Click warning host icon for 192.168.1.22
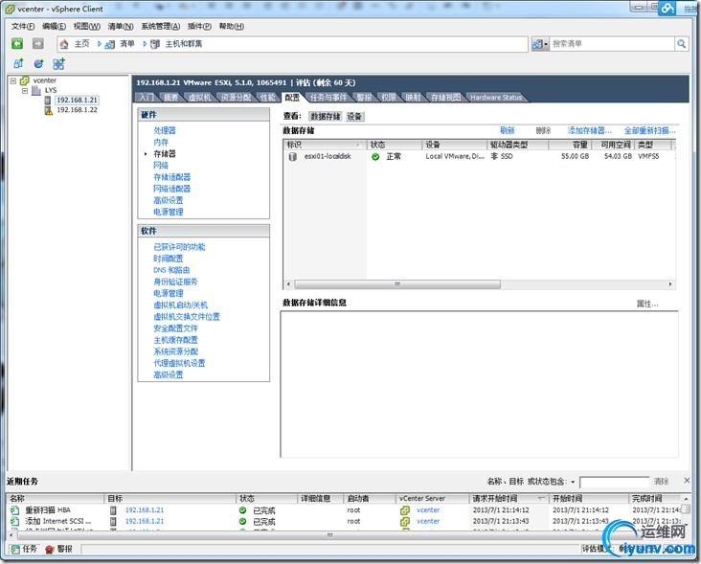Screen dimensions: 701x564 pos(48,110)
